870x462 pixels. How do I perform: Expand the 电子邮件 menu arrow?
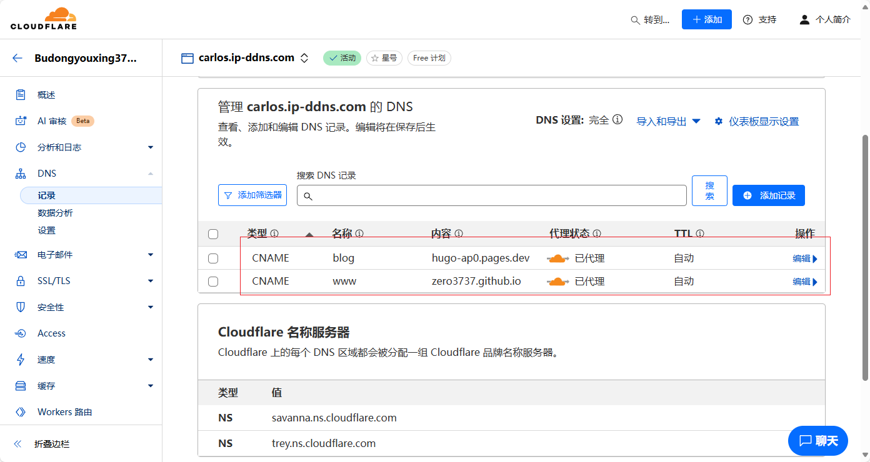151,255
